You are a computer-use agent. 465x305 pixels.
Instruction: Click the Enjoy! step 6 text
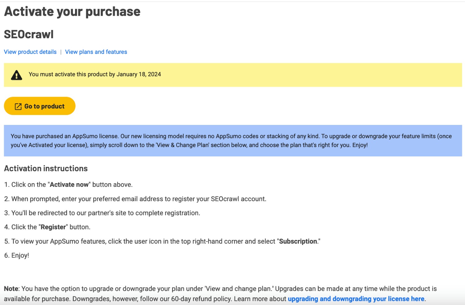[20, 255]
